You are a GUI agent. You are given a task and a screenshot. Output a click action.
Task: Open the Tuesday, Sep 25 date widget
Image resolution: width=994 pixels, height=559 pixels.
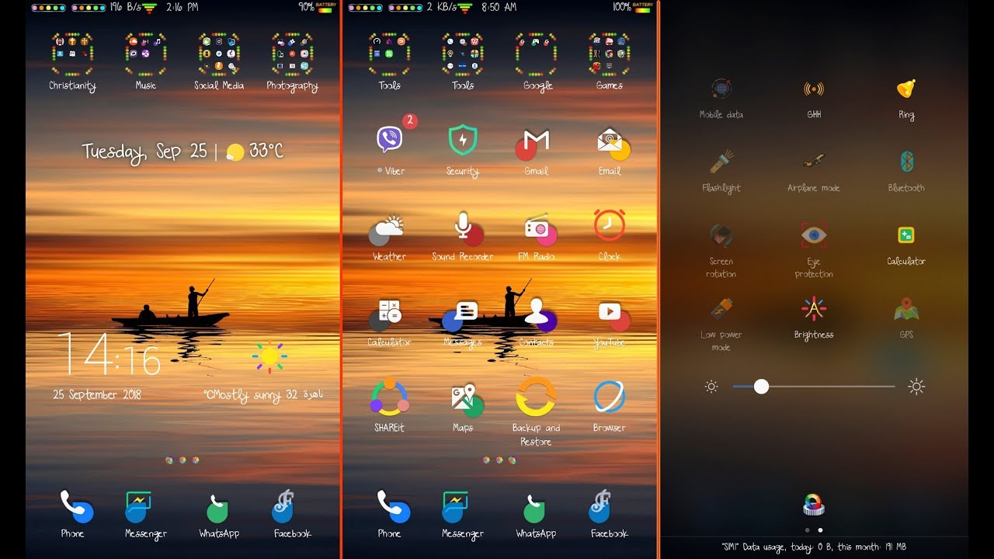tap(144, 152)
